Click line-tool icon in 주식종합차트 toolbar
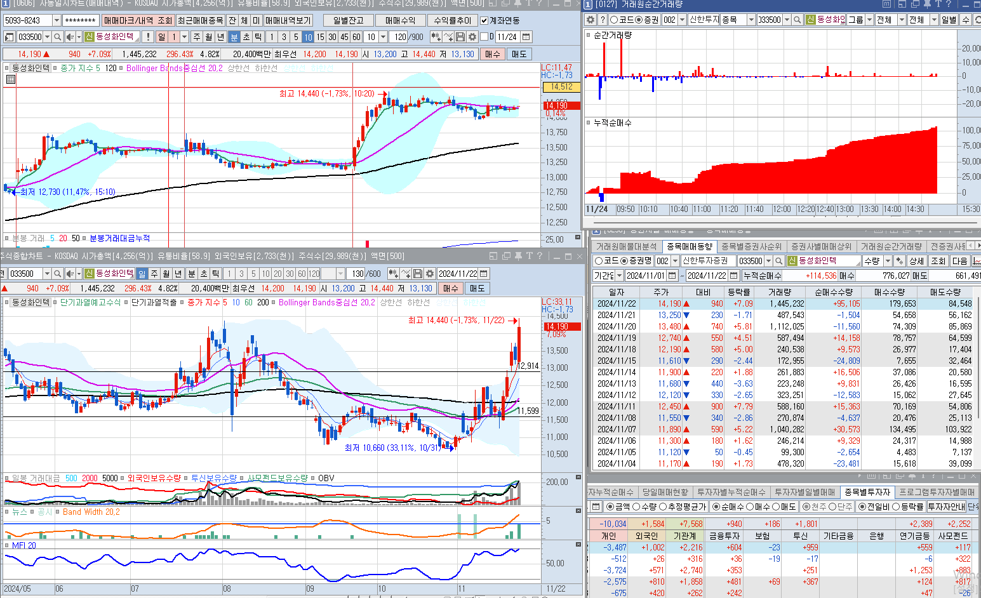981x598 pixels. (406, 274)
